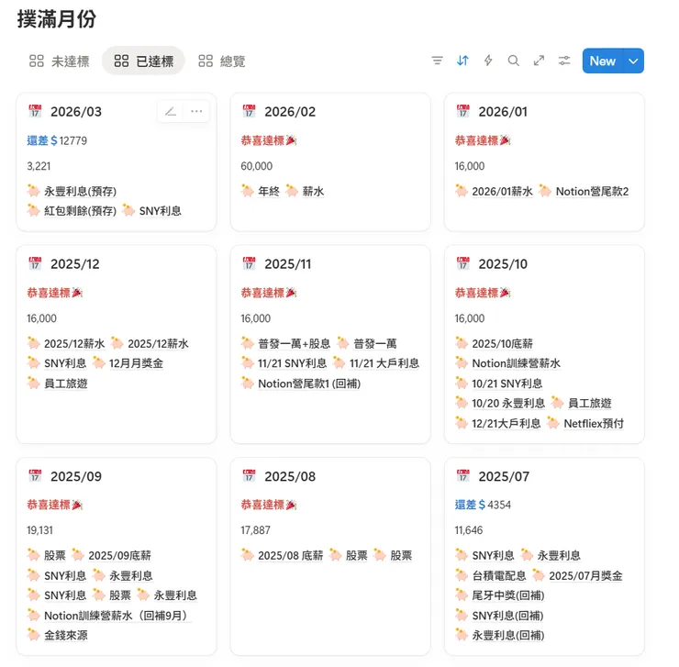Open the 2025/08 底薪 relation

(x=291, y=555)
